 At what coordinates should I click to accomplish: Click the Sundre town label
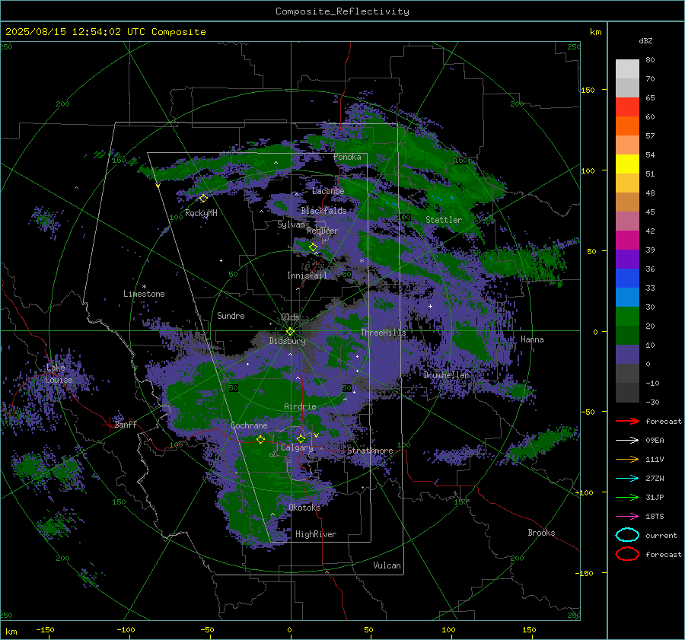231,316
